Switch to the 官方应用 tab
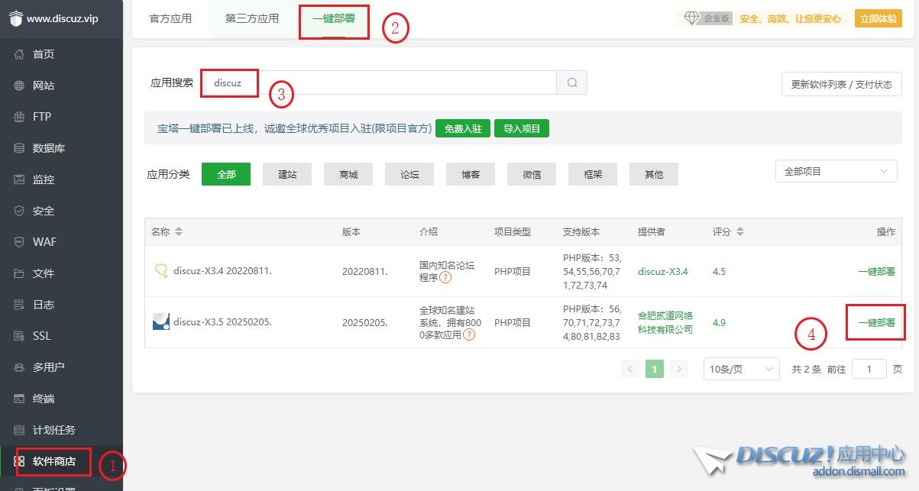This screenshot has height=491, width=919. point(170,18)
